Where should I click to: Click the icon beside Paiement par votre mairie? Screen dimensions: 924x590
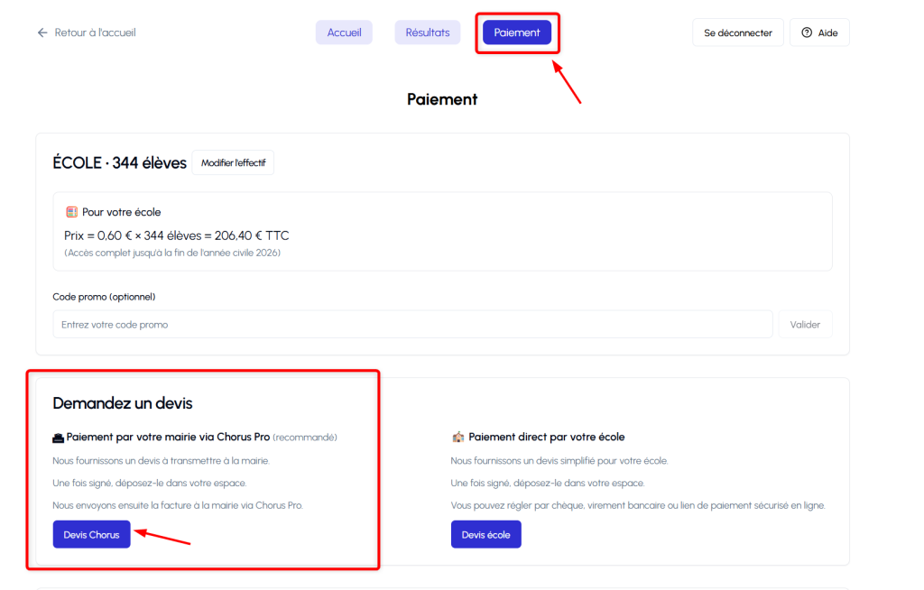pyautogui.click(x=59, y=437)
